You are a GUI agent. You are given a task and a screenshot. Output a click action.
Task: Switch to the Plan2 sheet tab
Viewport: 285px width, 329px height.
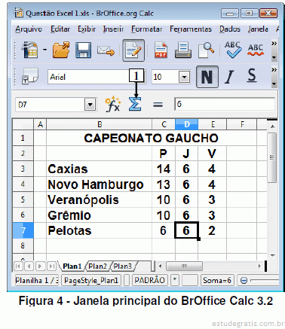[97, 267]
